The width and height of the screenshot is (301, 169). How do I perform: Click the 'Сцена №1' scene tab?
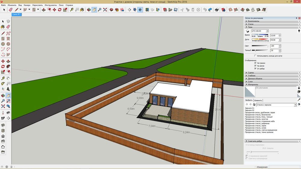coord(16,14)
